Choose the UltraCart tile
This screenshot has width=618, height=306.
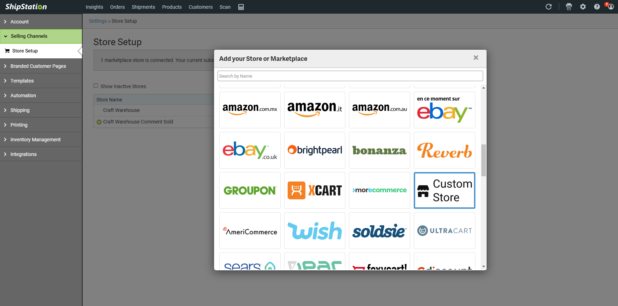tap(444, 230)
